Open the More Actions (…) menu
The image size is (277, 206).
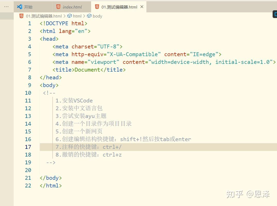6,7
